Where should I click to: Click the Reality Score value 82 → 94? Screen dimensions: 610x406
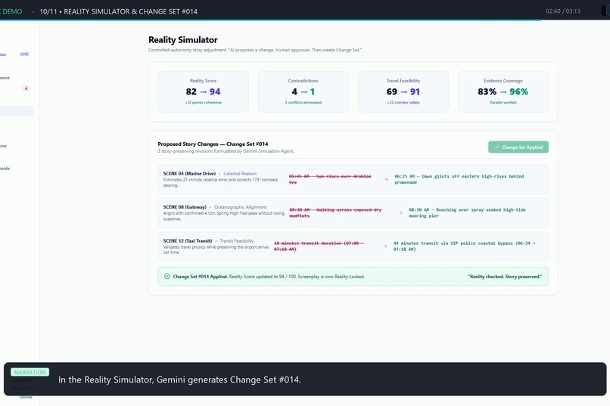[x=203, y=91]
